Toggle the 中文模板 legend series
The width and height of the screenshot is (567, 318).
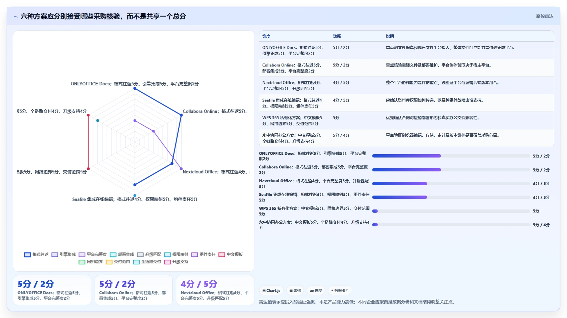tap(231, 254)
